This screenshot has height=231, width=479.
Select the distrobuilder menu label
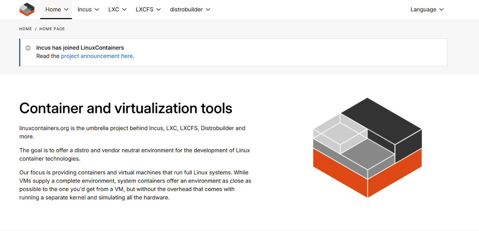pos(186,10)
